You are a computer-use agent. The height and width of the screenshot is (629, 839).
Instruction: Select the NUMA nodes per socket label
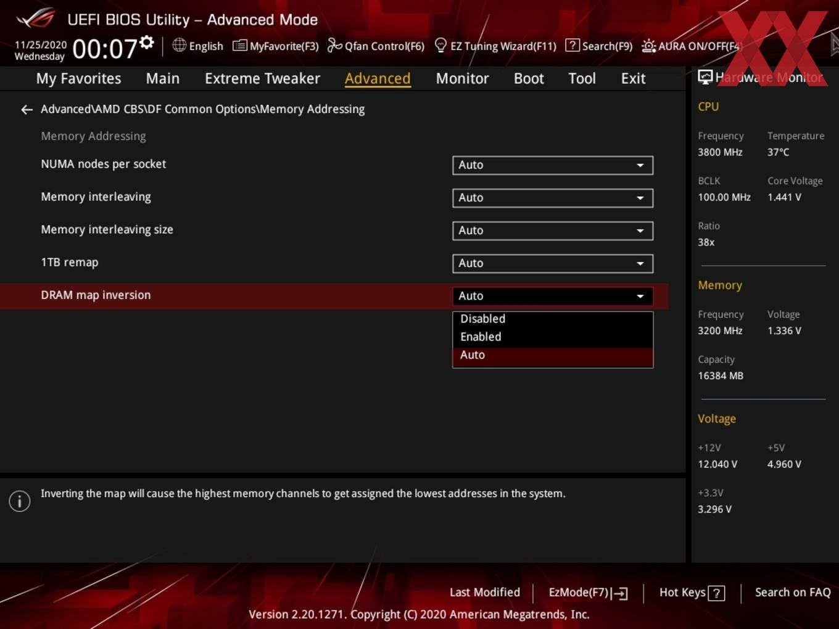point(104,164)
